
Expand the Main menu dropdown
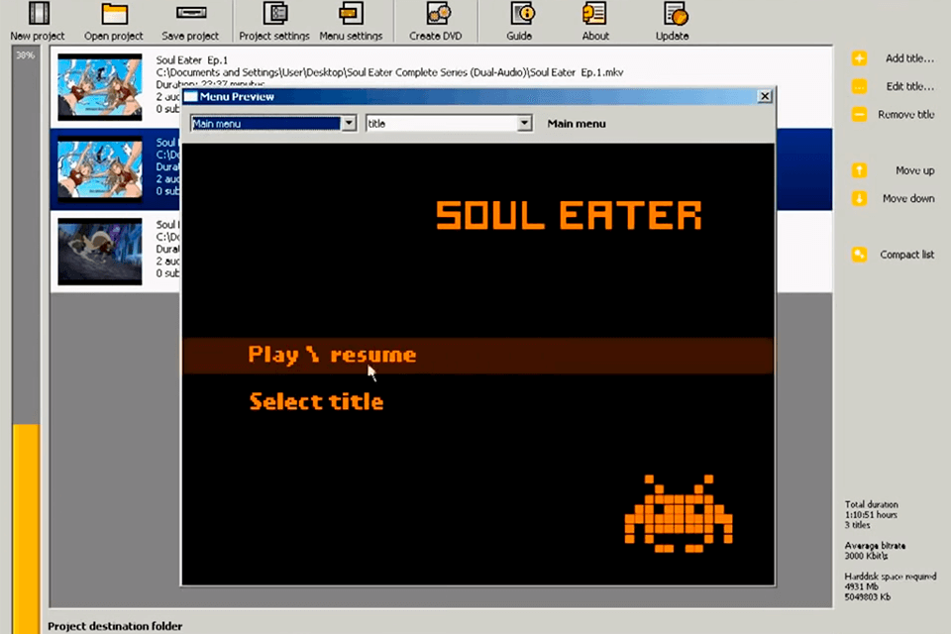348,124
